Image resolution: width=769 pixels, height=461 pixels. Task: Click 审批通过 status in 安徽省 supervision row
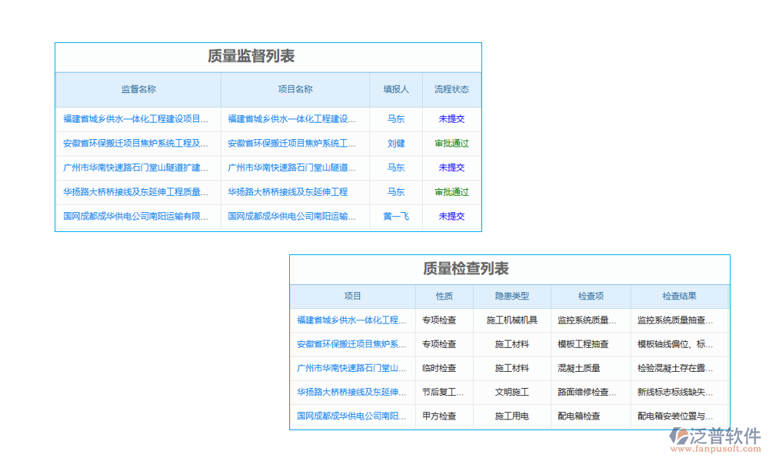coord(451,143)
